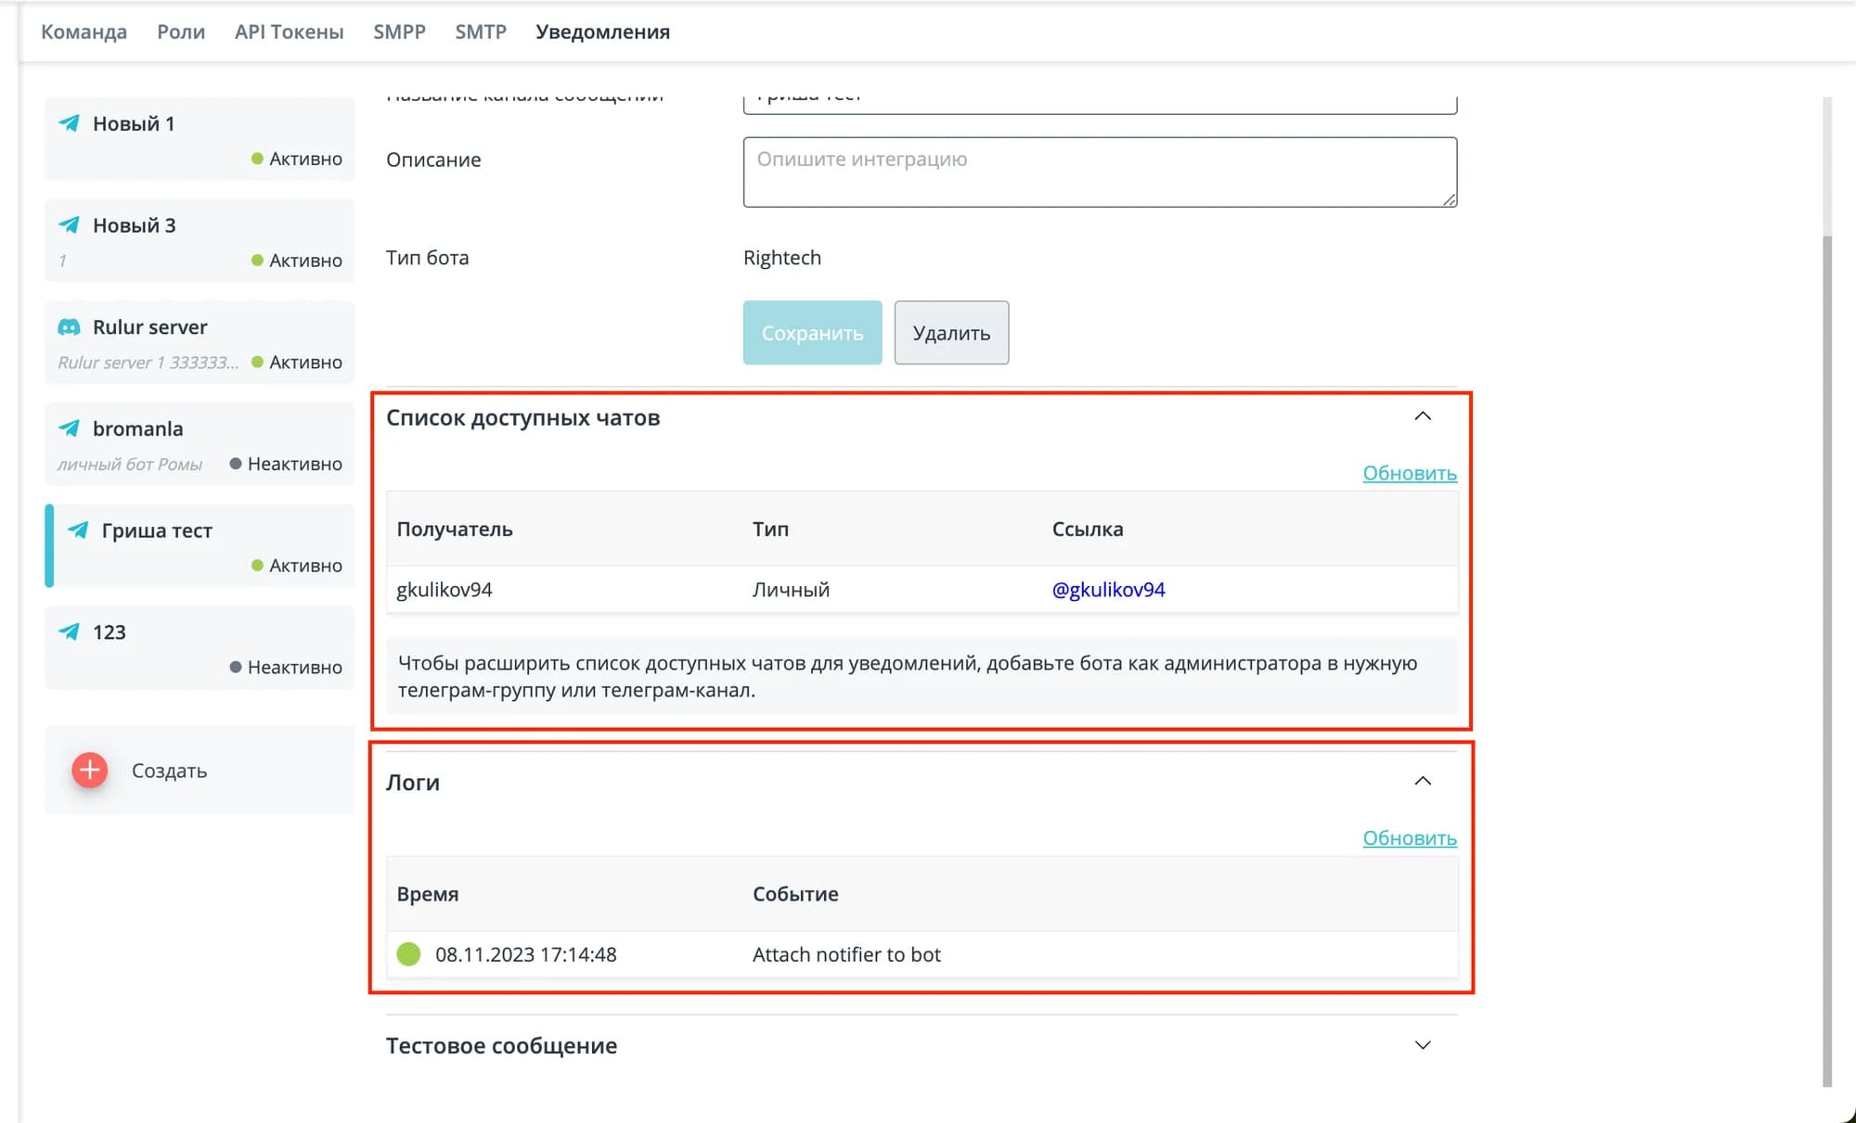This screenshot has width=1856, height=1123.
Task: Open the API Токены tab
Action: pyautogui.click(x=289, y=32)
